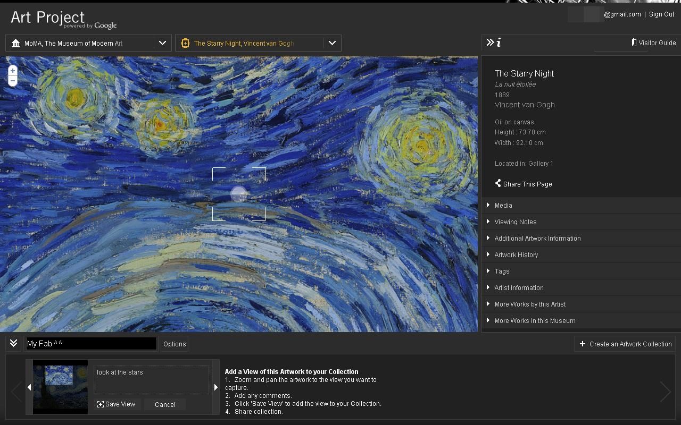681x425 pixels.
Task: Expand the Viewing Notes section
Action: [581, 222]
